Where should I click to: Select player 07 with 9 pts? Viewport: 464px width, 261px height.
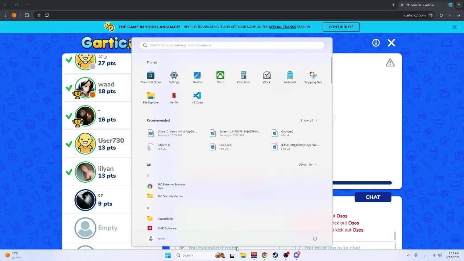[97, 200]
